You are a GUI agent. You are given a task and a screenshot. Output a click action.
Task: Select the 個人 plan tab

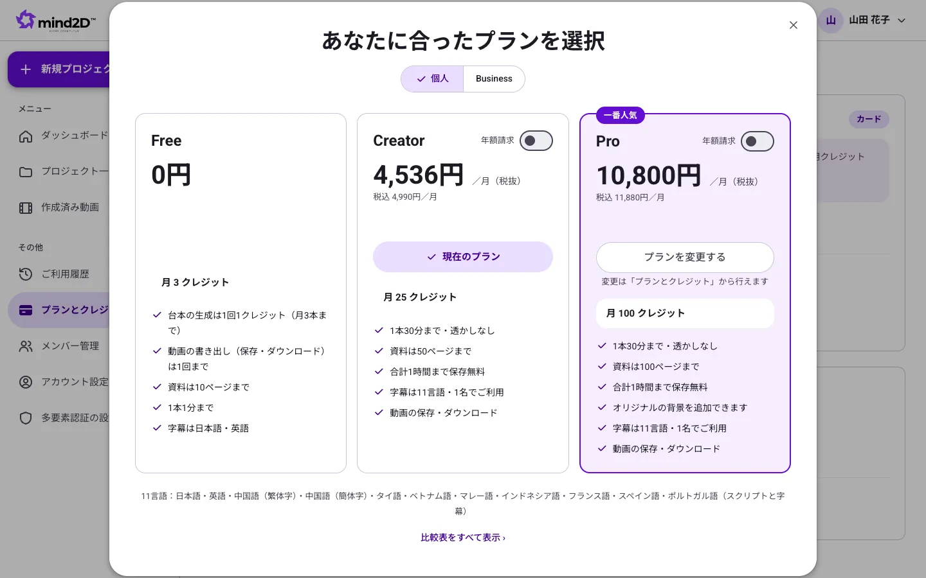click(432, 79)
